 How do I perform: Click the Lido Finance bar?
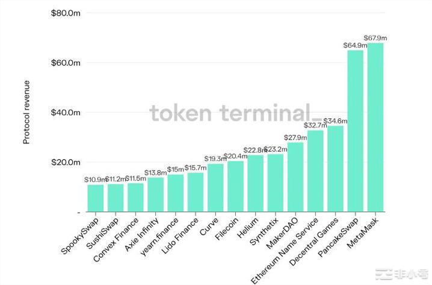[196, 192]
